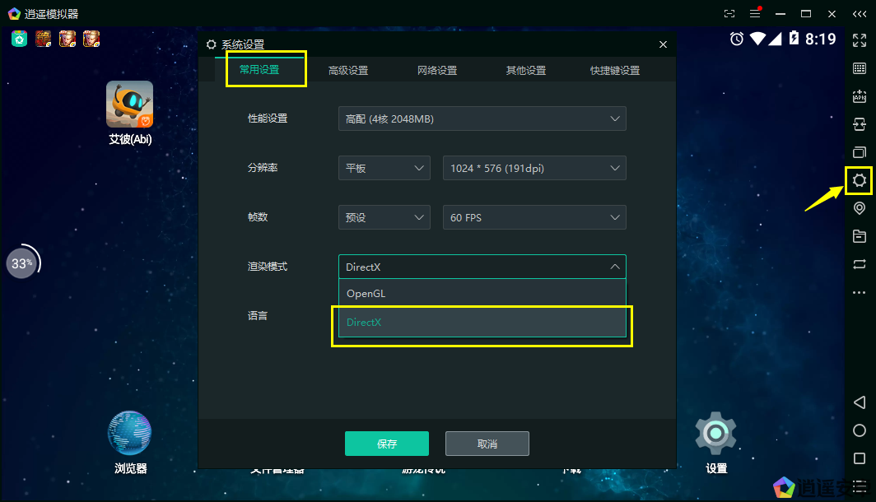Click the 保存 save button
Screen dimensions: 876x502
[387, 443]
